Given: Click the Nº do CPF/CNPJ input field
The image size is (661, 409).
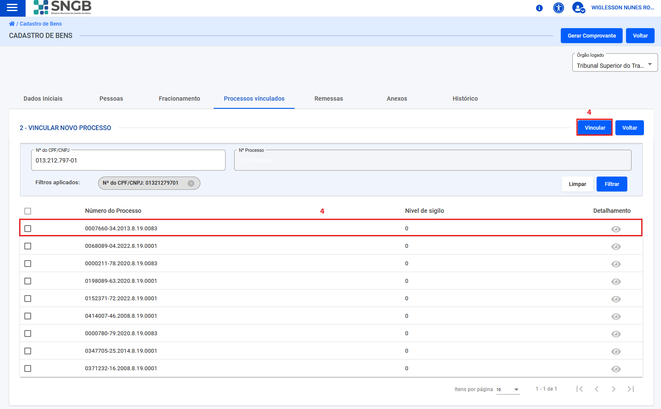Looking at the screenshot, I should click(128, 160).
